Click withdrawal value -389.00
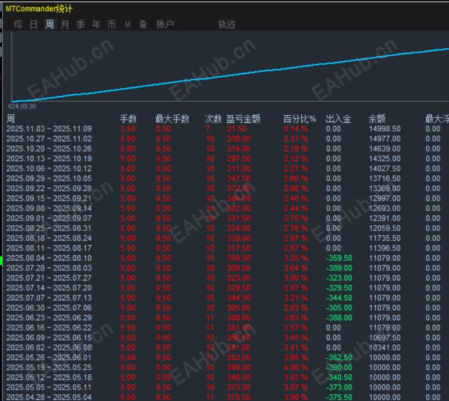Image resolution: width=449 pixels, height=401 pixels. point(339,268)
